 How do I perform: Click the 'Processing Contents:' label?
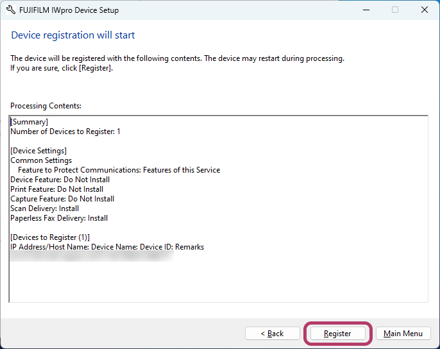point(46,106)
